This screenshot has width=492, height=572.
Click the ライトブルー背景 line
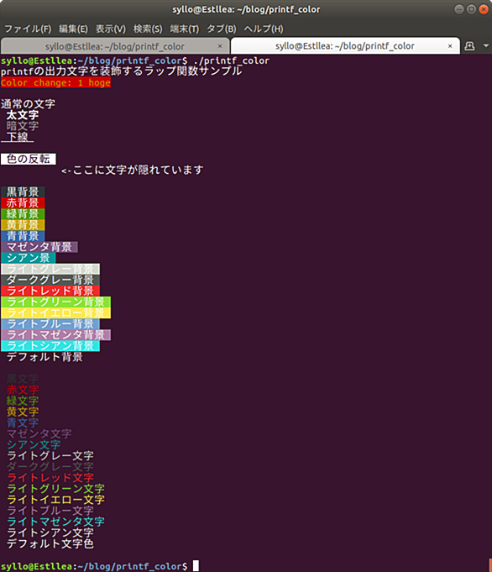click(x=50, y=324)
